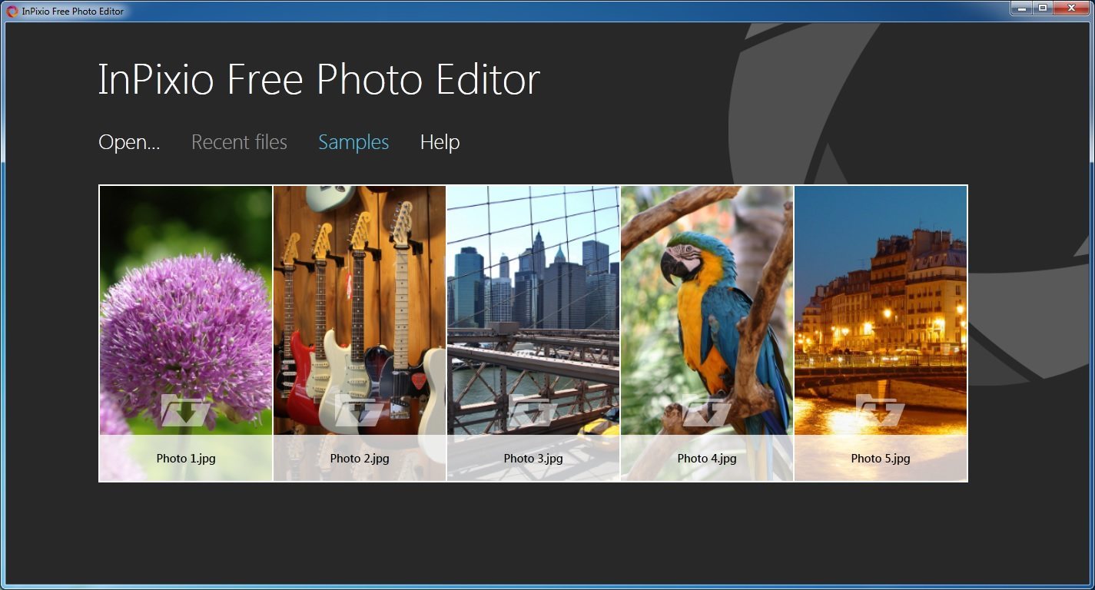Click the Photo 4.jpg label
1095x590 pixels.
[707, 459]
